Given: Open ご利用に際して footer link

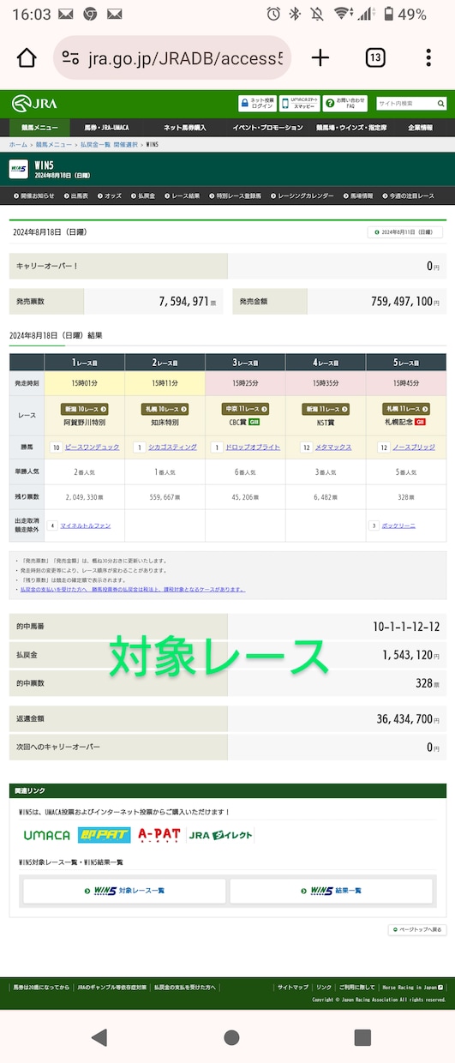Looking at the screenshot, I should [x=356, y=988].
